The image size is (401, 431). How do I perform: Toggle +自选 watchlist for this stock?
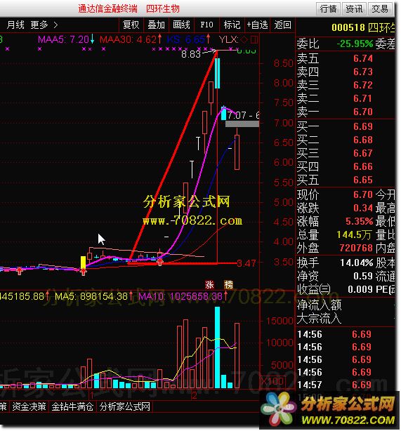coord(258,25)
